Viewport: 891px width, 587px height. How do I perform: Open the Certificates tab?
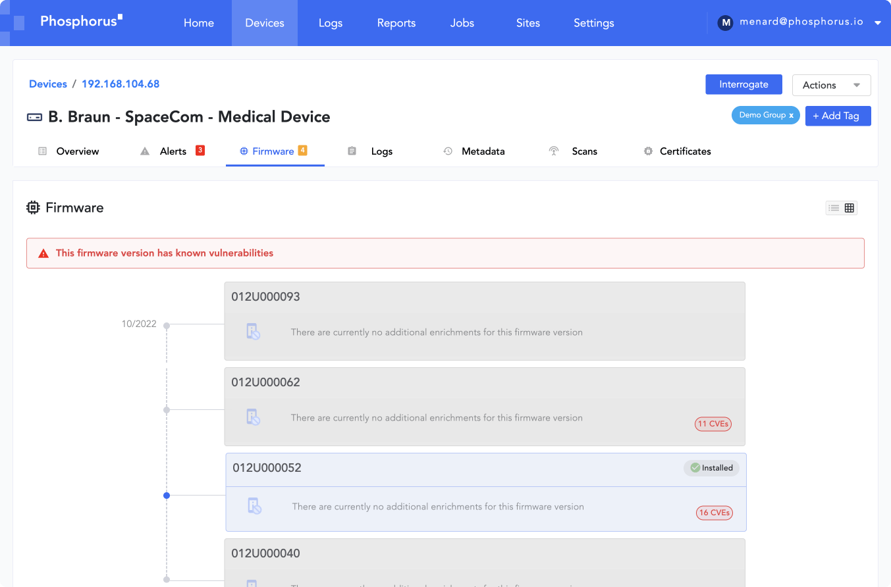point(685,151)
